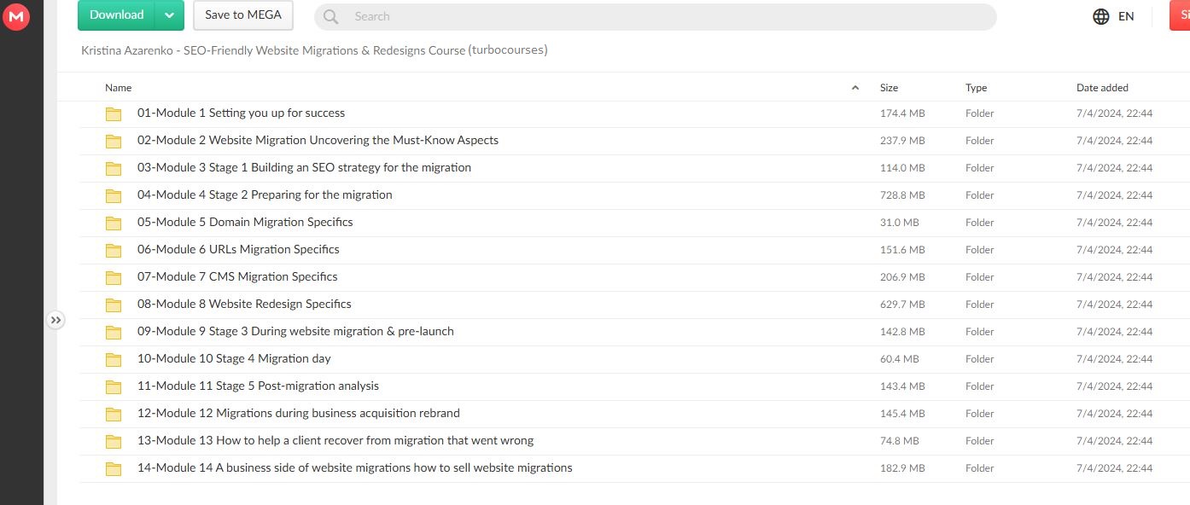Sort files by Type column
1190x505 pixels.
[x=976, y=88]
